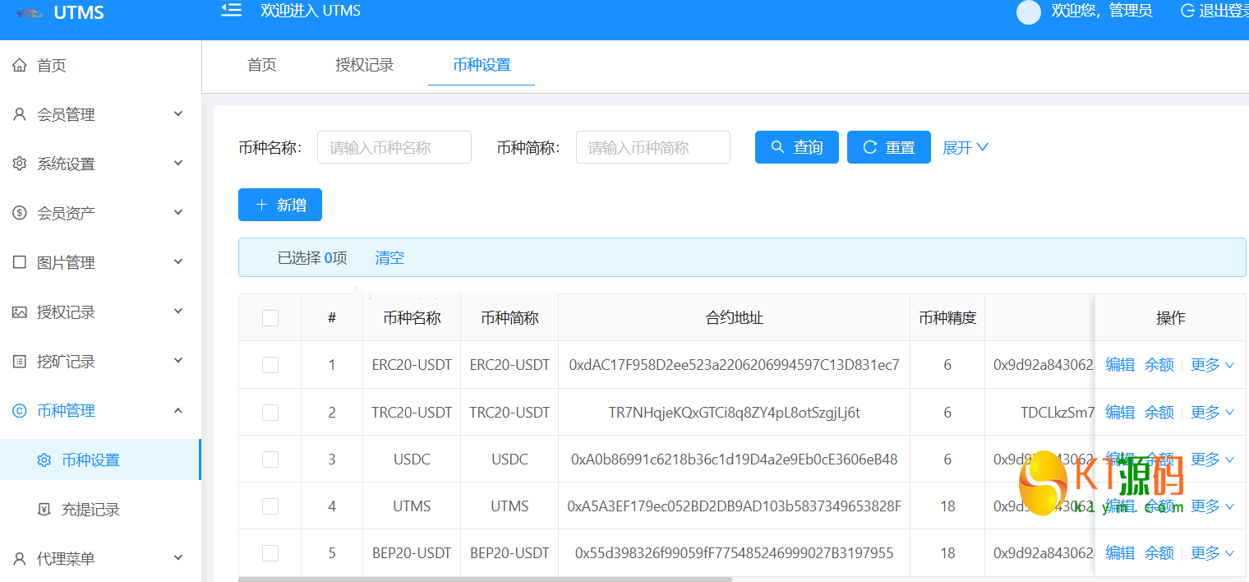
Task: Open 更多 dropdown for BEP20-USDT row
Action: tap(1213, 553)
